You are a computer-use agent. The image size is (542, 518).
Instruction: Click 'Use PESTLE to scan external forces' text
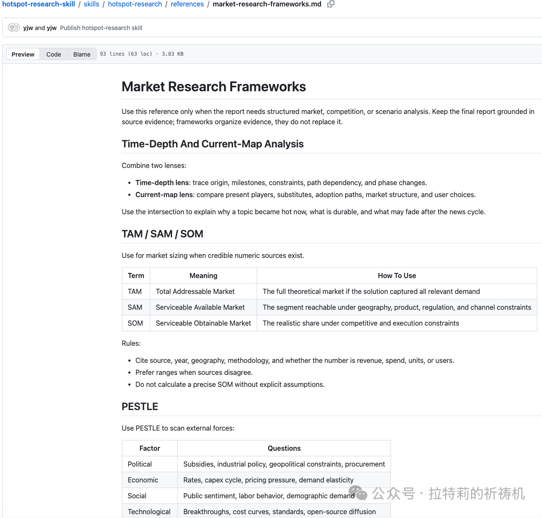tap(178, 428)
